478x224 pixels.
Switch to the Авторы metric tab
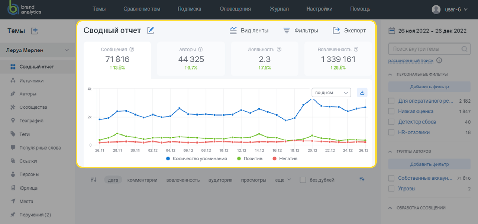(x=191, y=59)
